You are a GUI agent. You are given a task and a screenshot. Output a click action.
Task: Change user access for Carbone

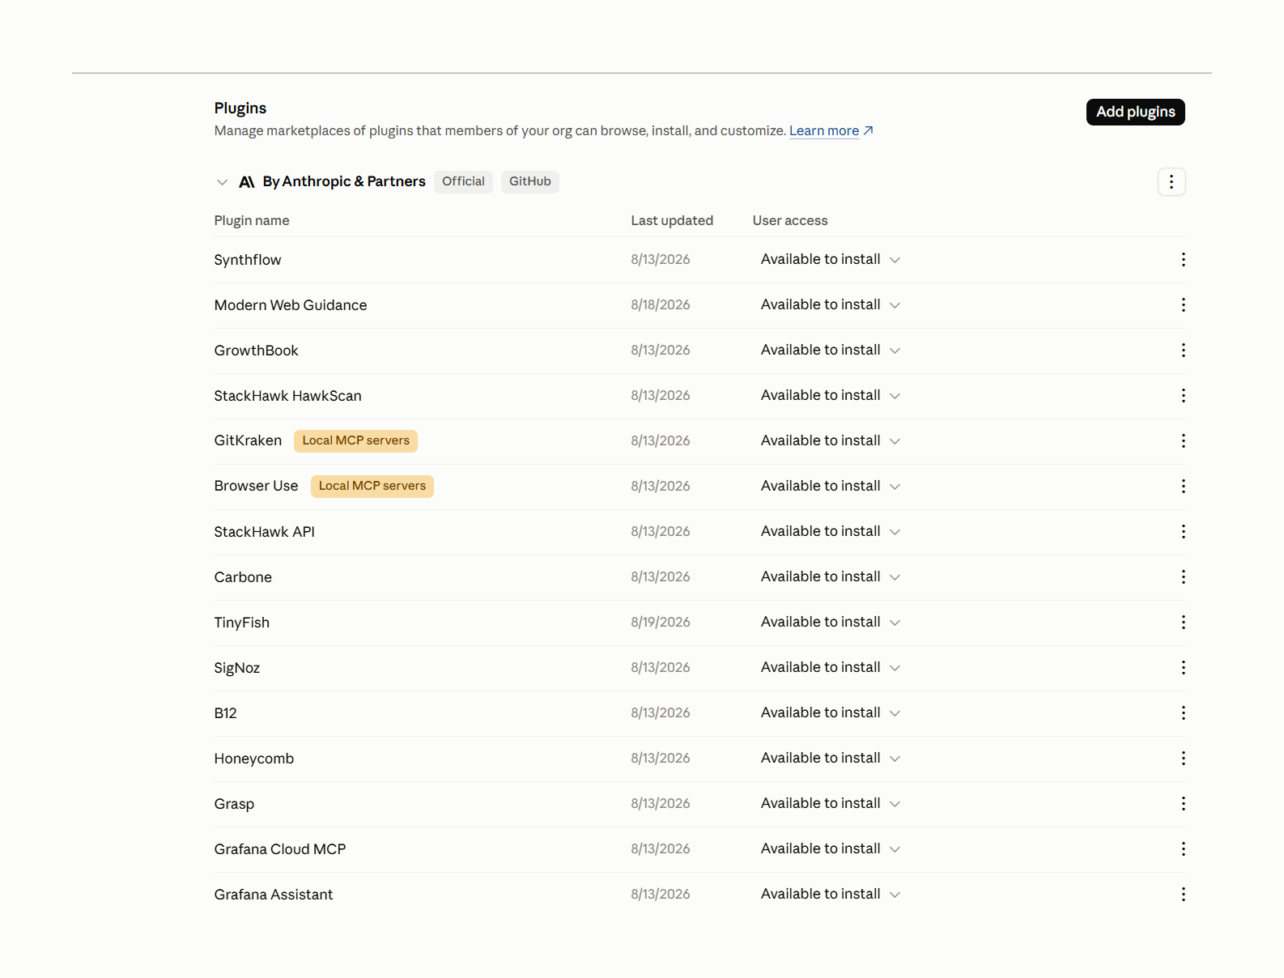(x=830, y=577)
